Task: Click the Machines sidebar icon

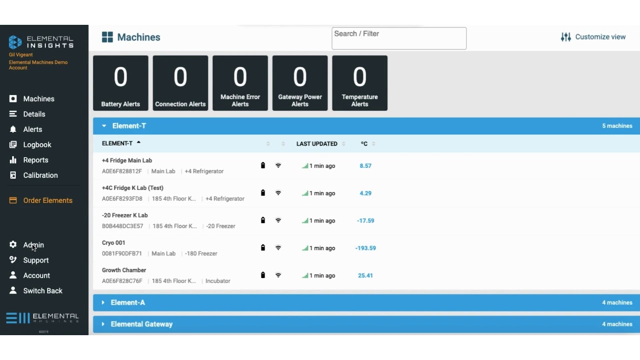Action: 13,99
